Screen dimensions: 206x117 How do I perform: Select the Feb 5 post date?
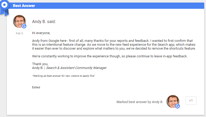coord(19,34)
